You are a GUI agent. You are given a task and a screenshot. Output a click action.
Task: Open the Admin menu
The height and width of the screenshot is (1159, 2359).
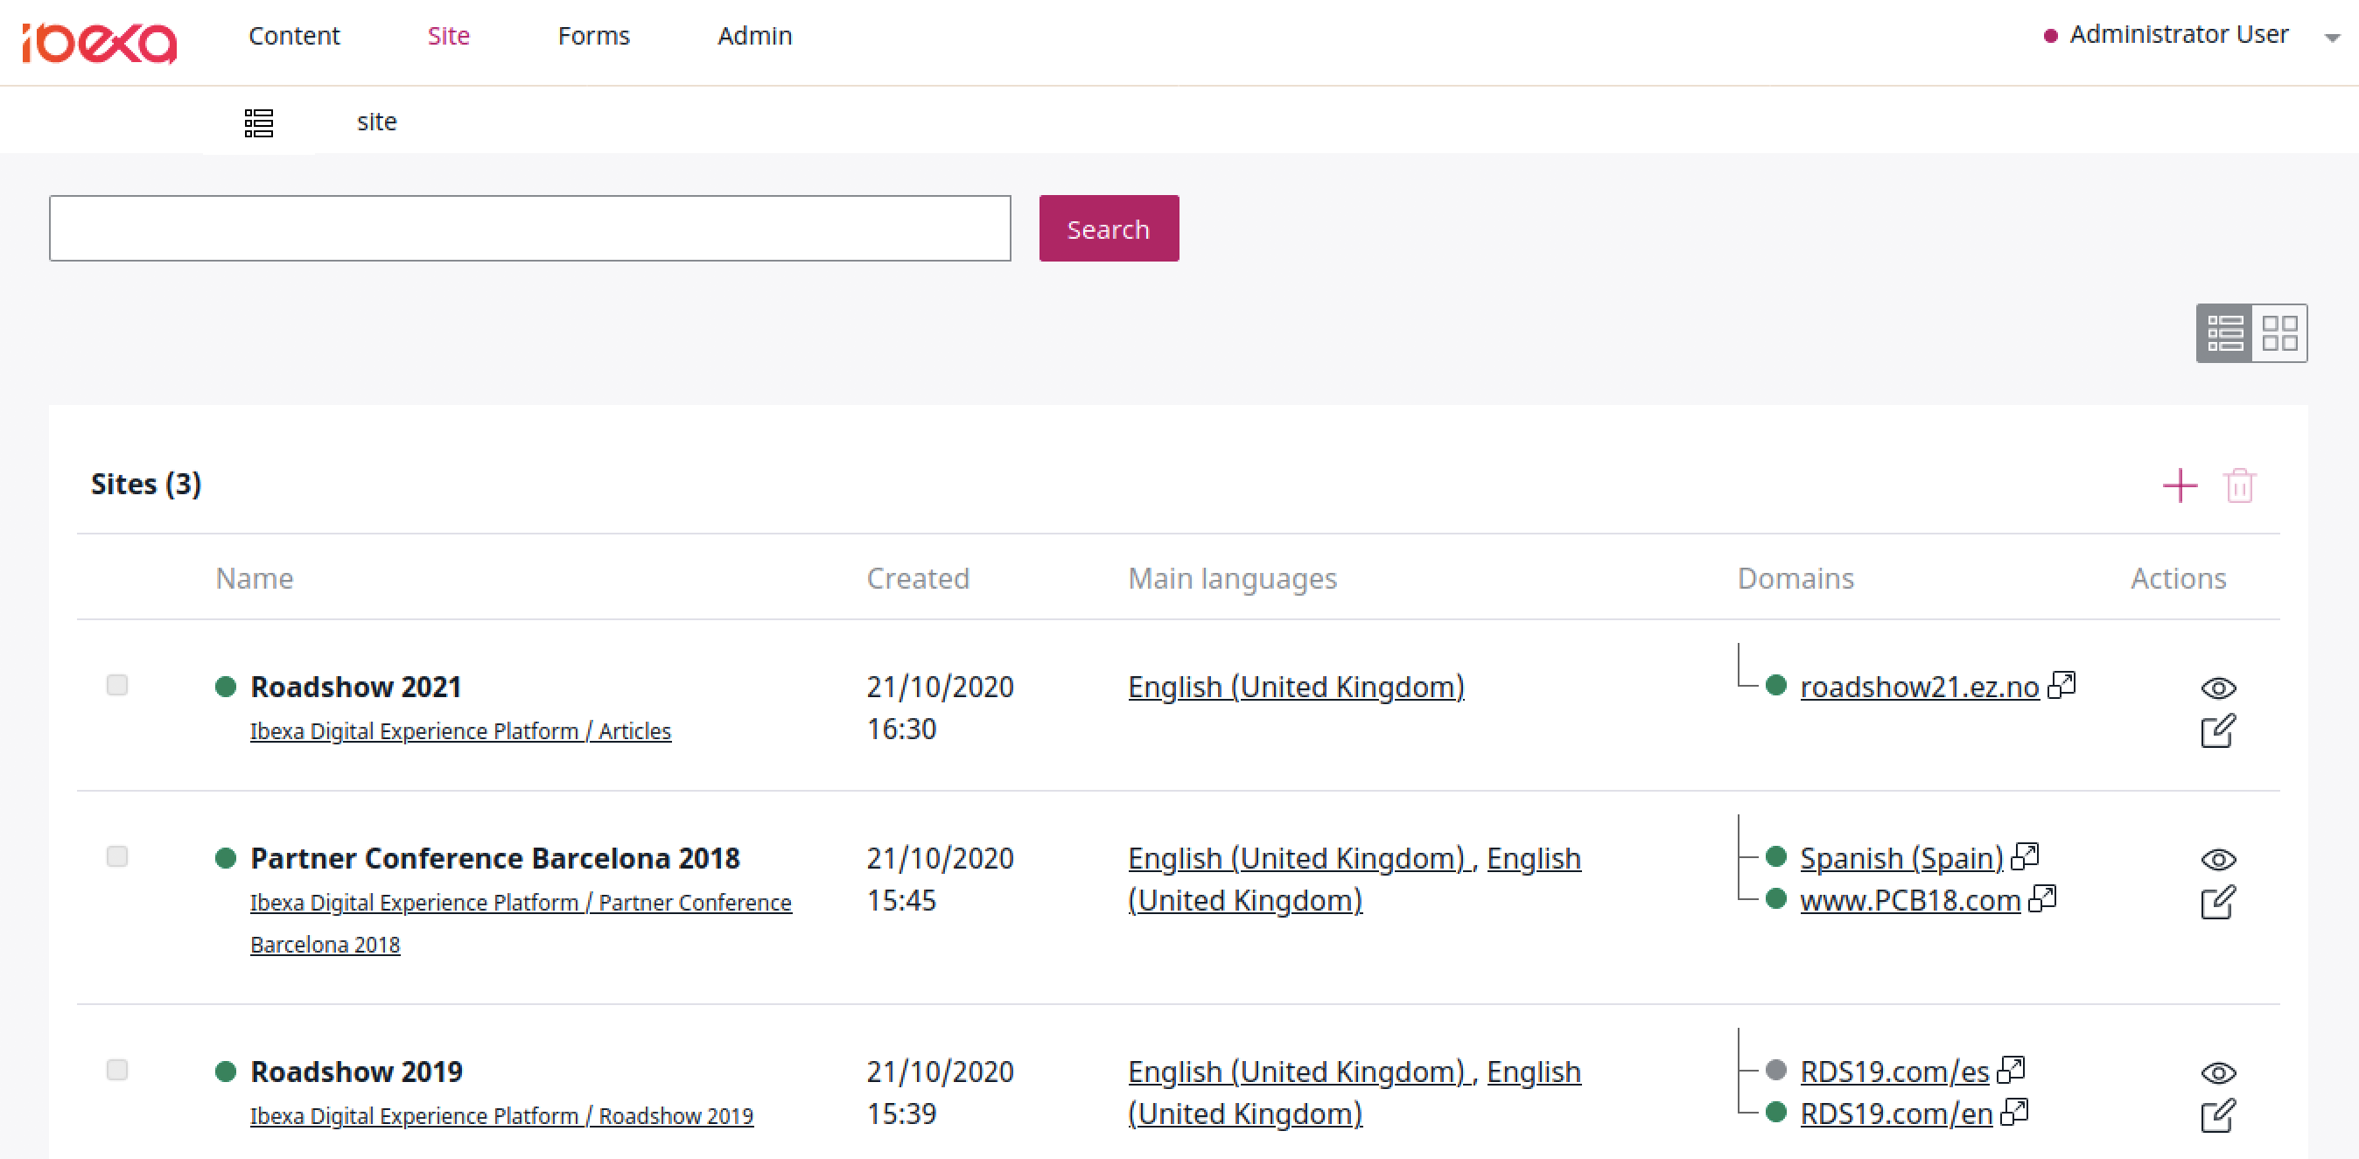[x=754, y=36]
